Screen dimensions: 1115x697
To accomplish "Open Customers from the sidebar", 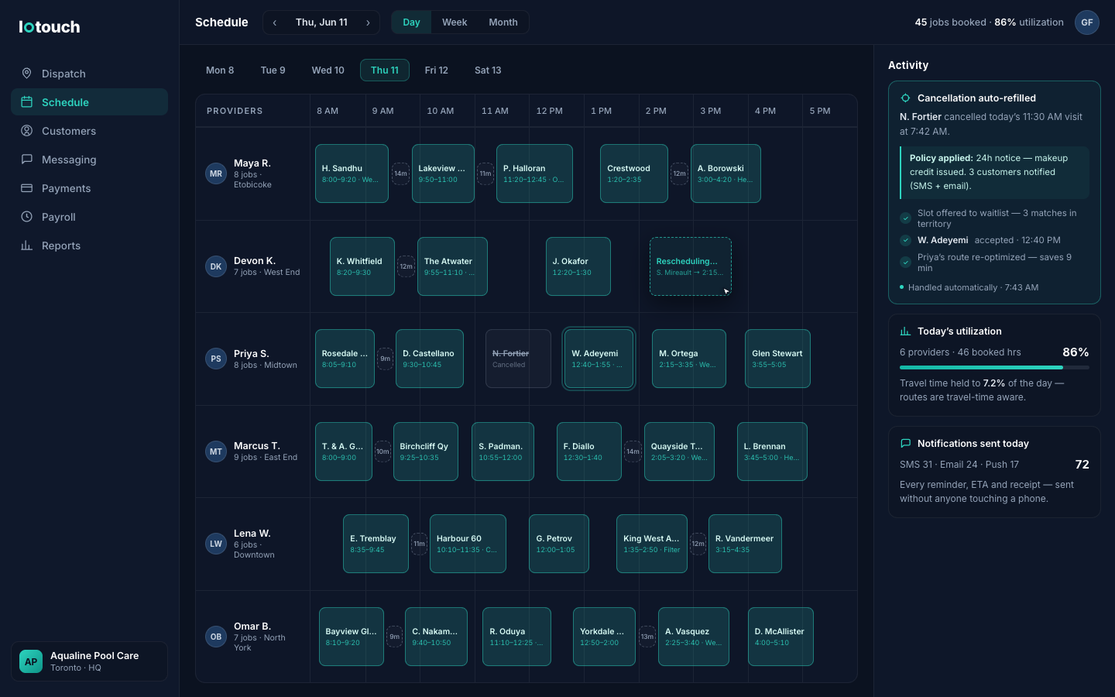I will point(89,131).
